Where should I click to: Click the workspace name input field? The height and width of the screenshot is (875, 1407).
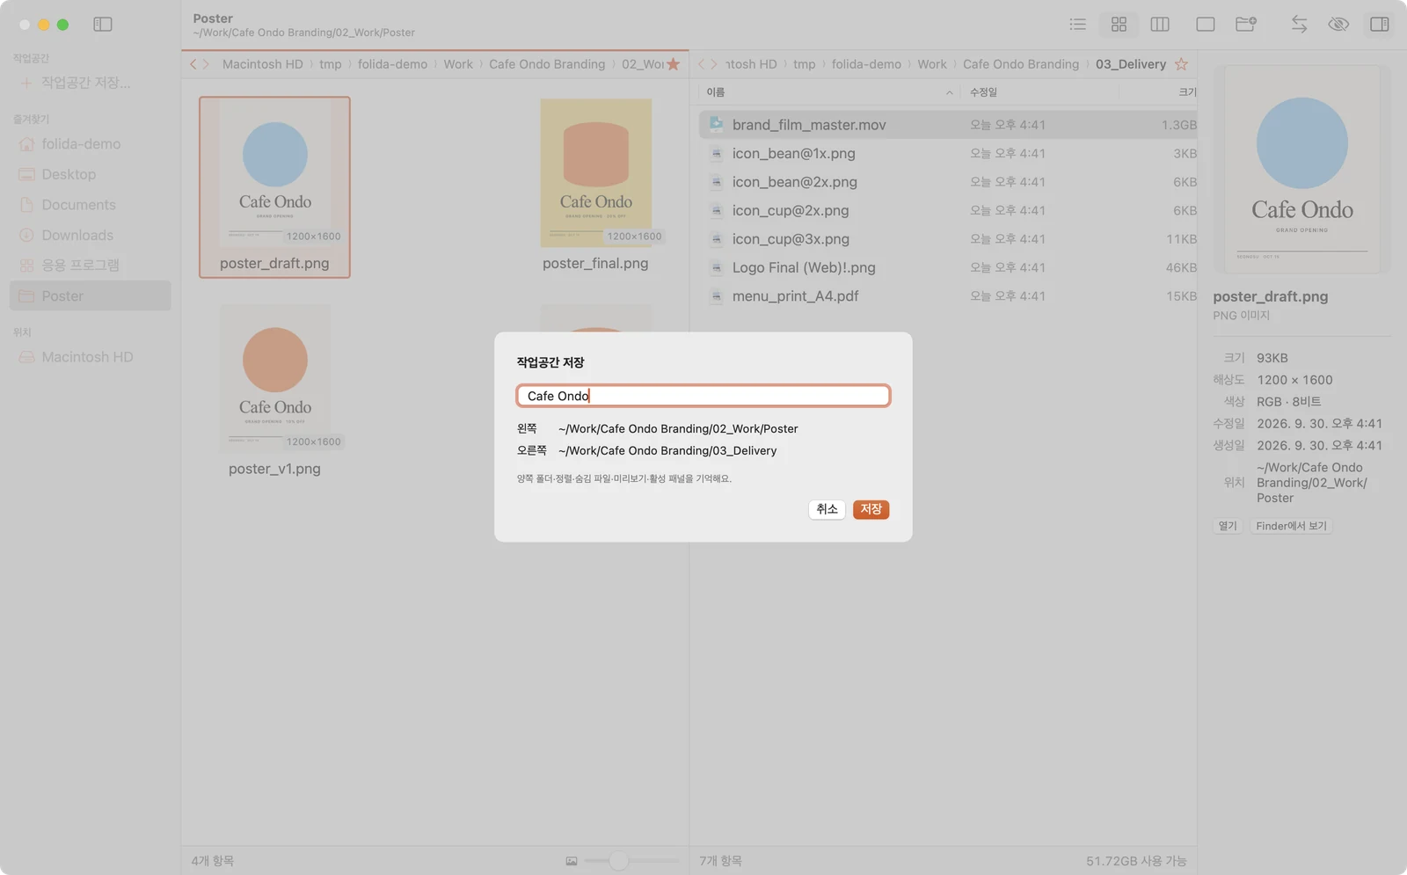(x=703, y=396)
